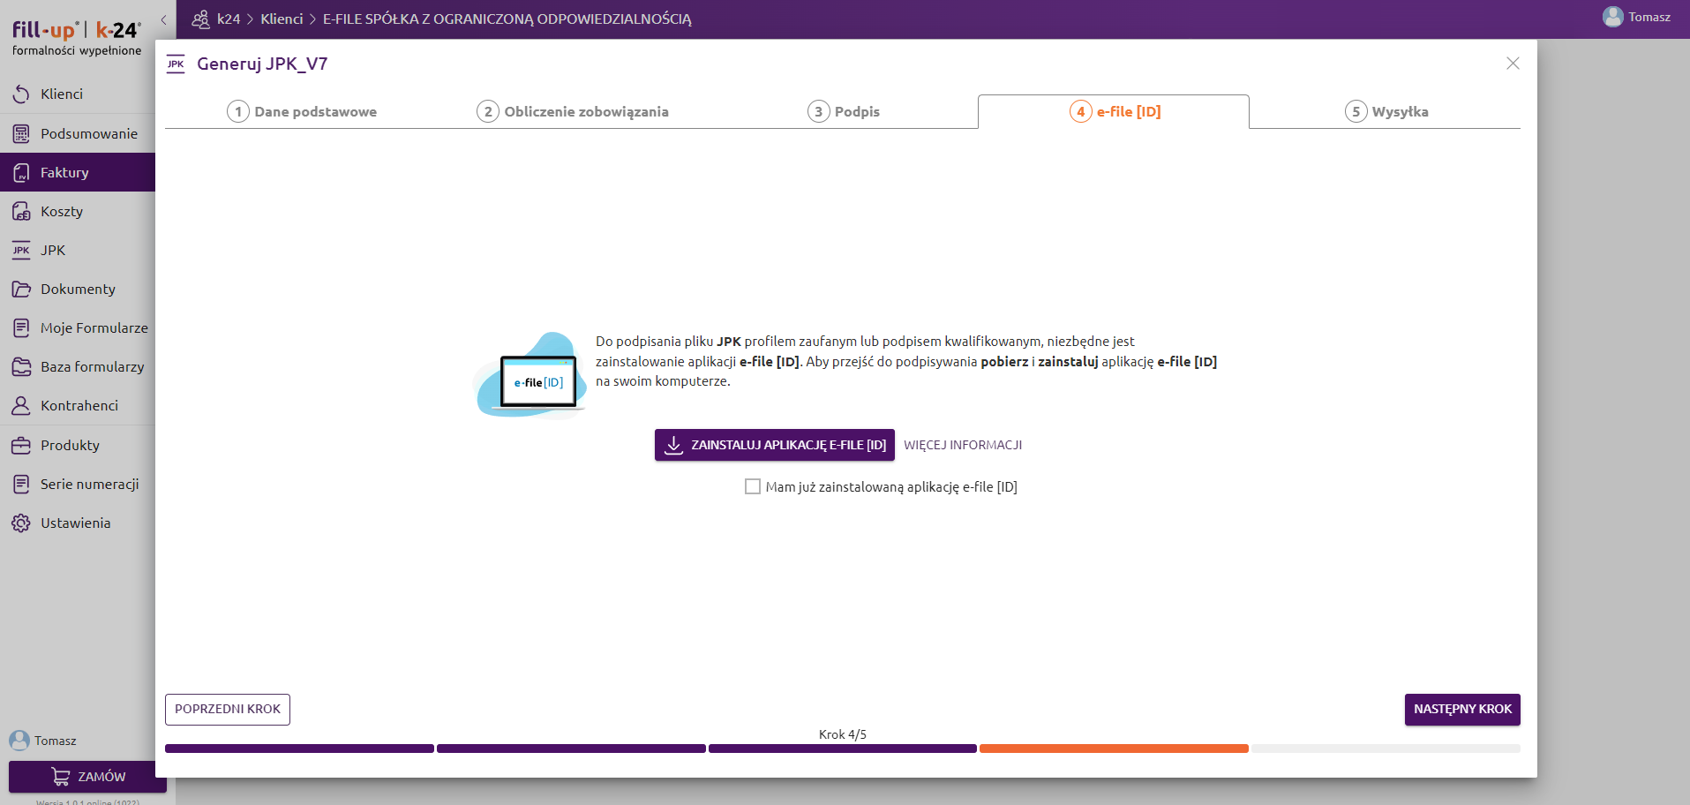Click Klienci in the breadcrumb path

click(282, 19)
